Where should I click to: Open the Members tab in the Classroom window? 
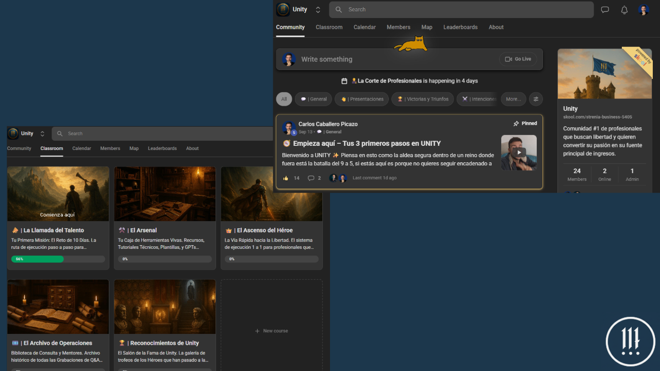click(x=110, y=148)
